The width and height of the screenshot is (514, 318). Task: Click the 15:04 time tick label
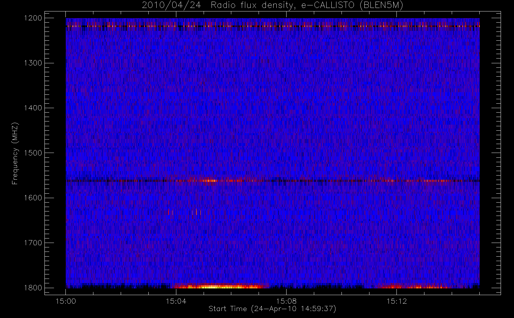coord(176,301)
